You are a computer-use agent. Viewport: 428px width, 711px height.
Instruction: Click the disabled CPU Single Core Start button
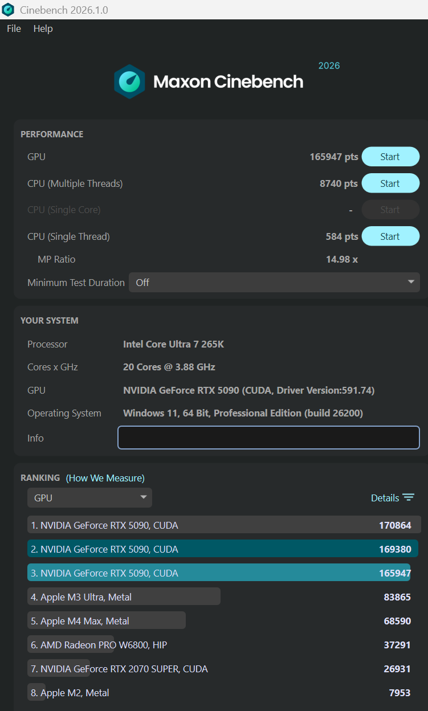point(390,210)
